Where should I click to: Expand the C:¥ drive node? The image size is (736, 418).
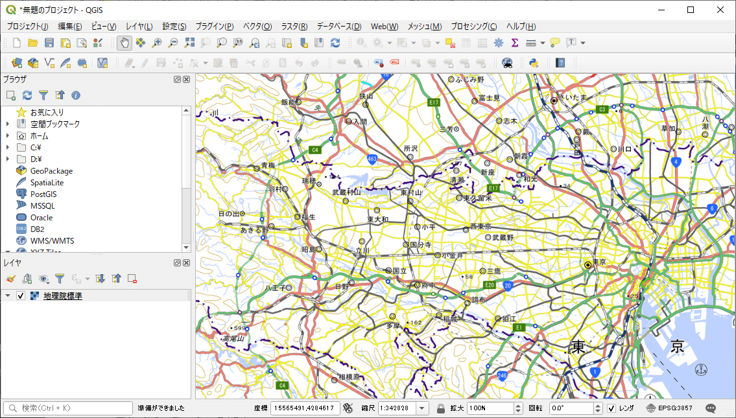coord(8,147)
